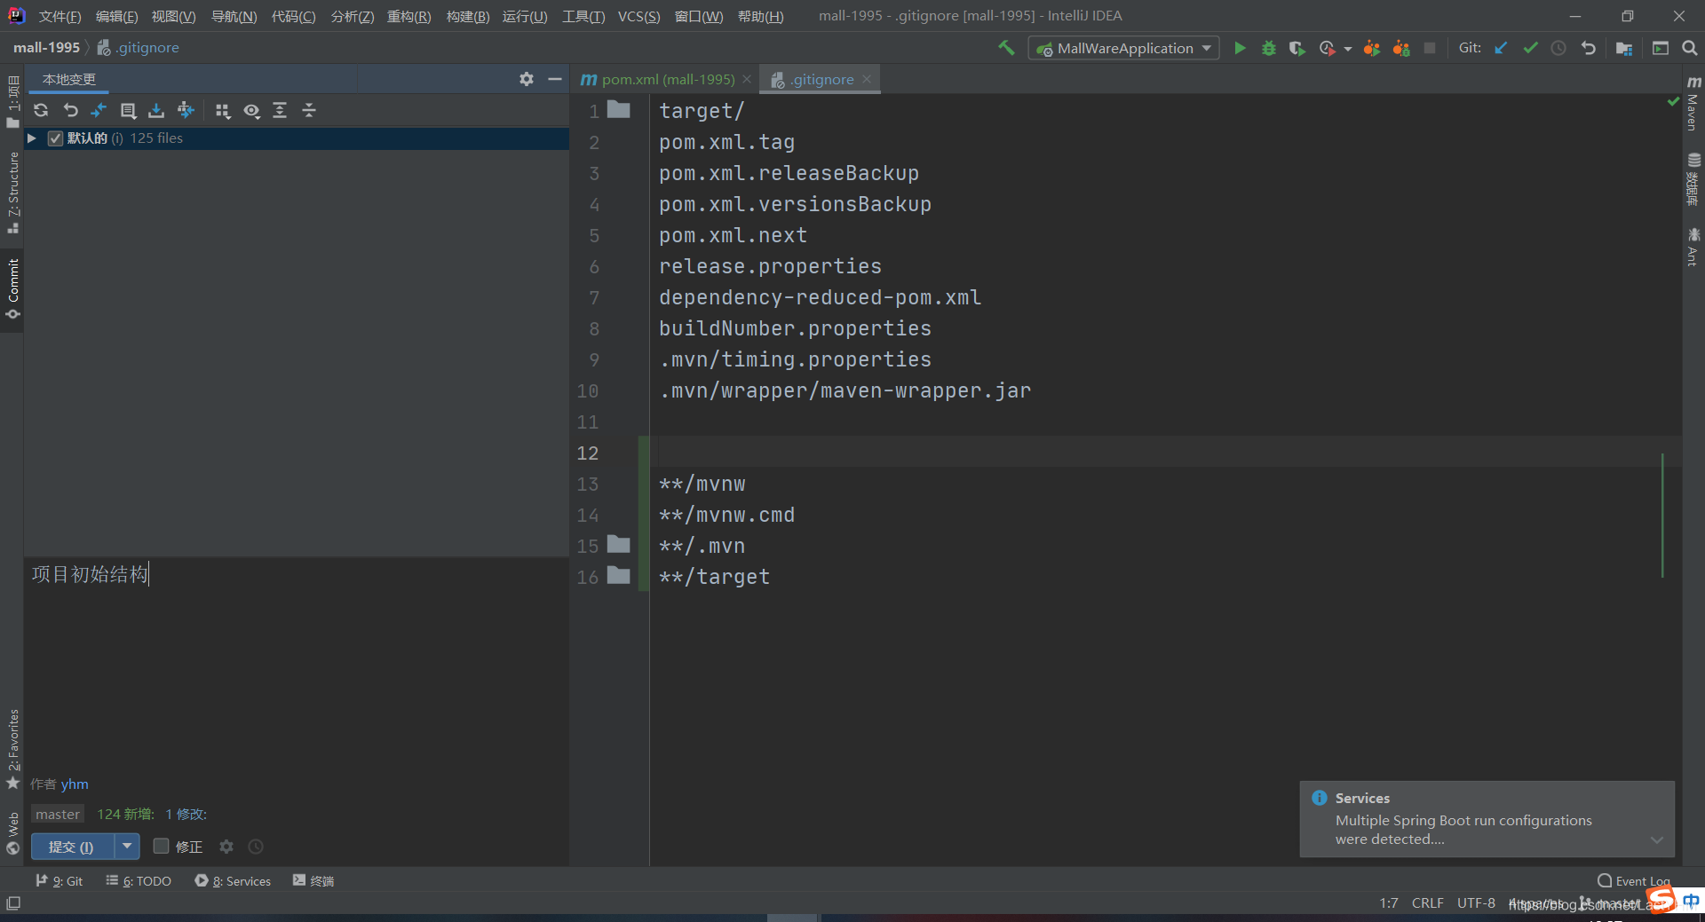Uncheck the default changelist checkbox
The image size is (1705, 922).
point(55,138)
